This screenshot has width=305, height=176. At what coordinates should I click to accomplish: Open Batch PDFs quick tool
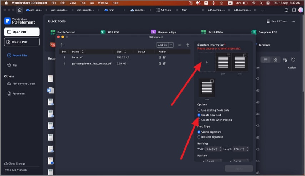tap(212, 32)
